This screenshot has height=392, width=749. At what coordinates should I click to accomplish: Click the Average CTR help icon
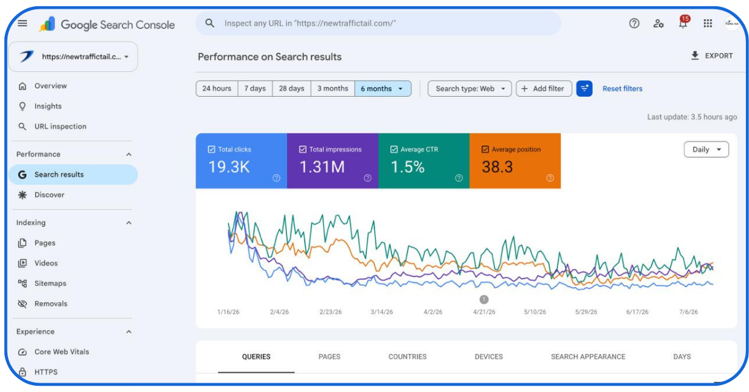(x=459, y=178)
